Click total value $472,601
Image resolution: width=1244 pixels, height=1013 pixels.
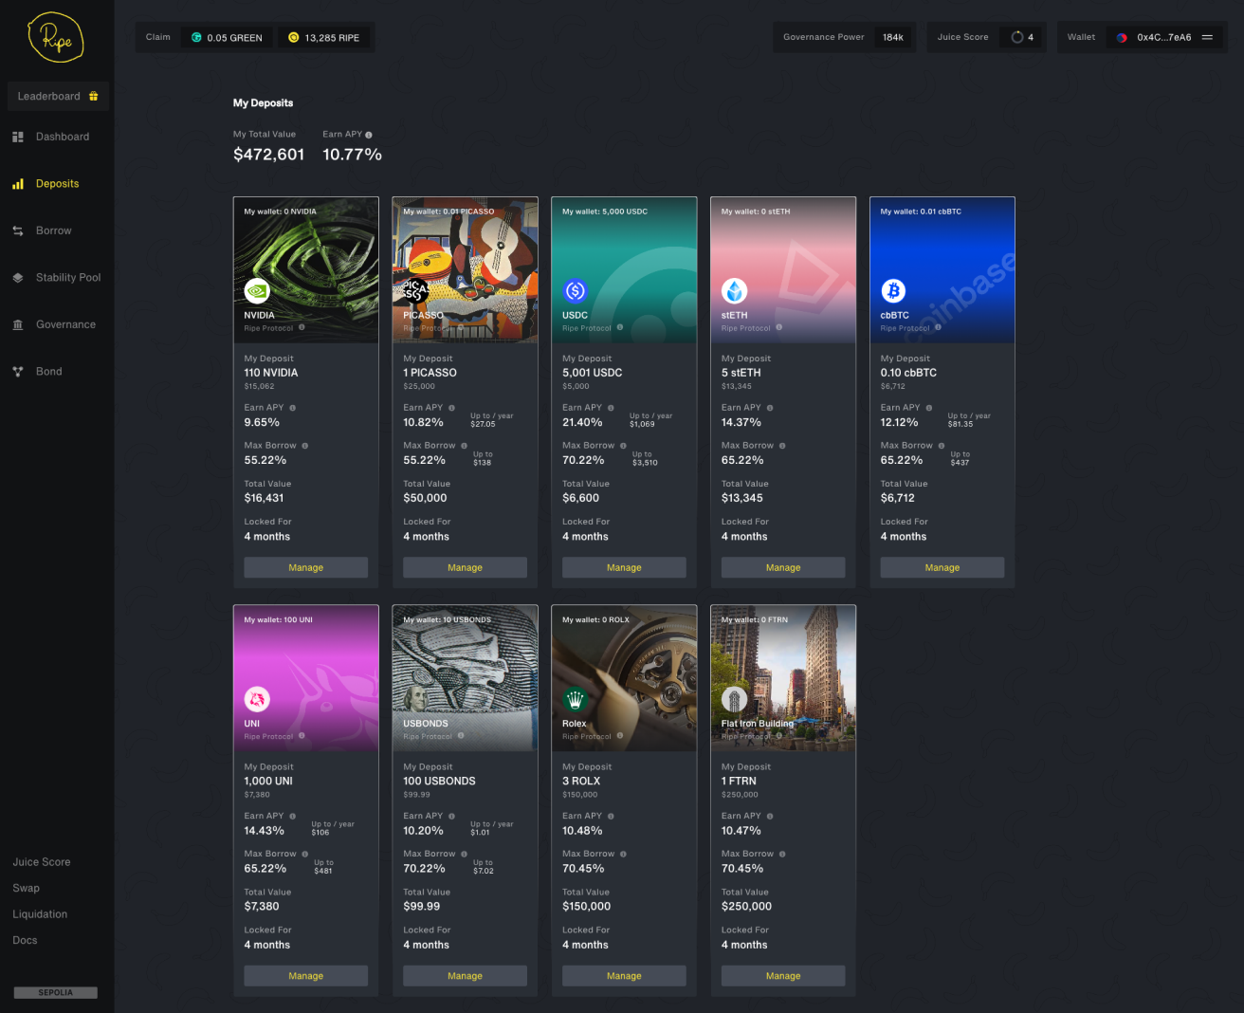[269, 155]
